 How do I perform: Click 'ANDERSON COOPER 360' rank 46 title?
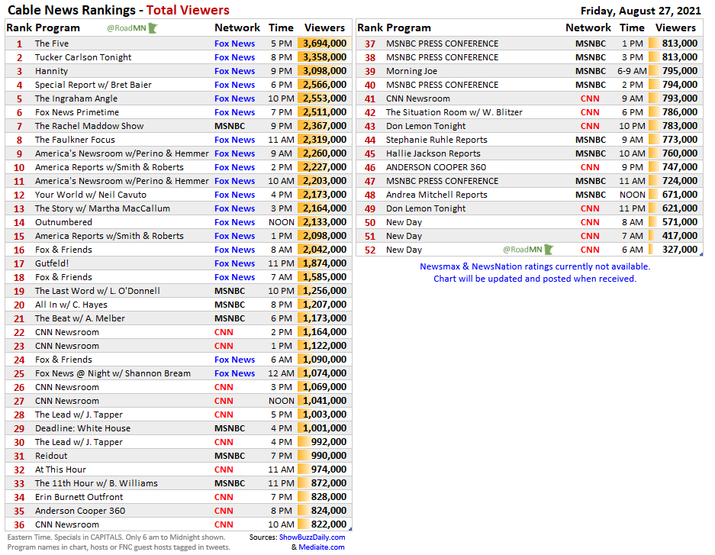point(436,167)
